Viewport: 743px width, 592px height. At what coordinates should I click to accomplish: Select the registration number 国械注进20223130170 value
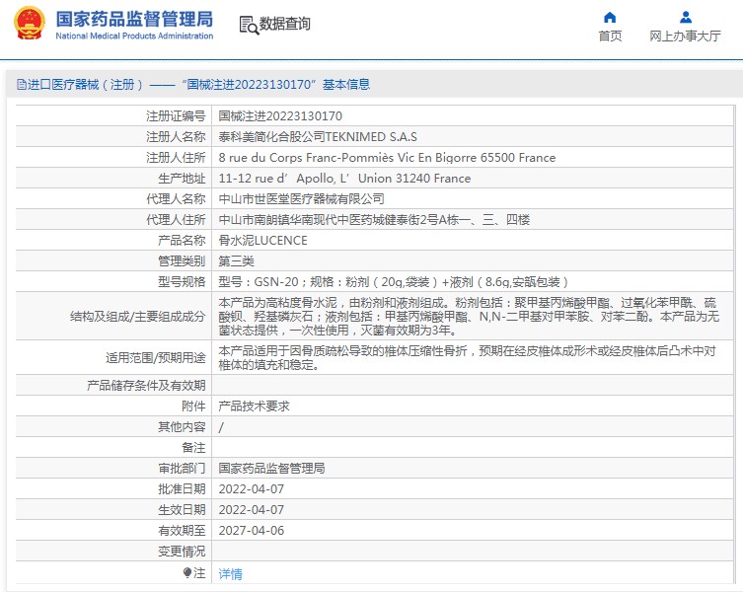280,116
